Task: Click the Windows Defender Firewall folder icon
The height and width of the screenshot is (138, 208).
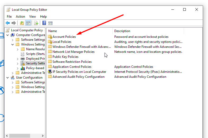Action: 50,47
